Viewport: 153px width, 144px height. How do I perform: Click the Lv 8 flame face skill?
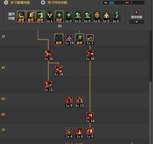(x=69, y=102)
